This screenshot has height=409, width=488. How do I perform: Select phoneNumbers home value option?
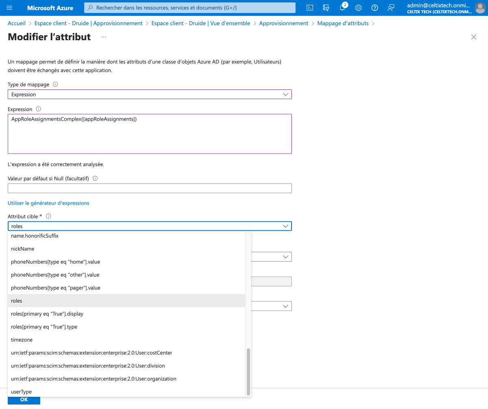coord(127,262)
